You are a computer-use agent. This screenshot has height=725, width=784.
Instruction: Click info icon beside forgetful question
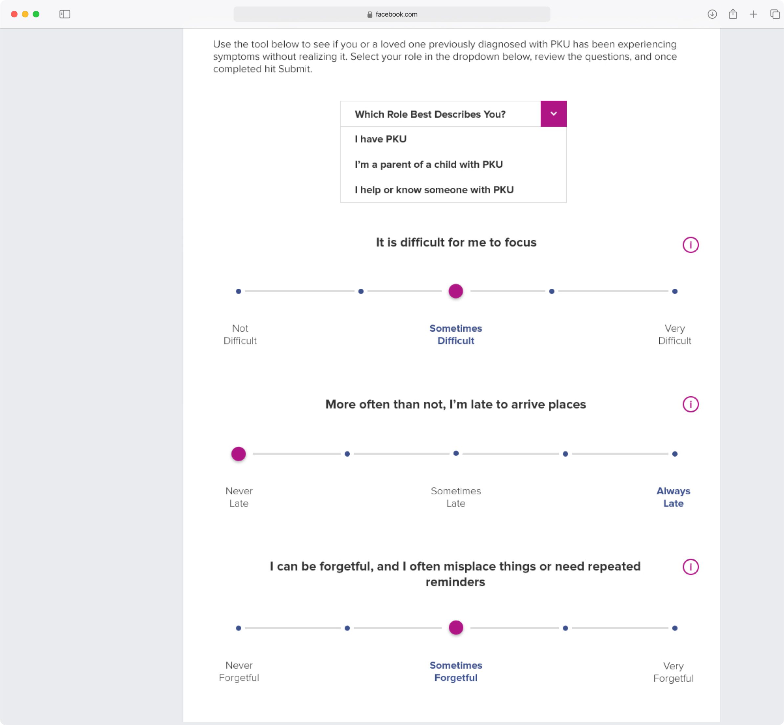690,567
